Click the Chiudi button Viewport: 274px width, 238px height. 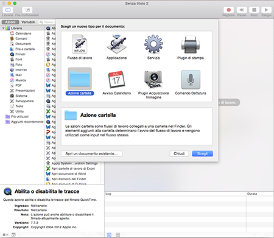(179, 153)
